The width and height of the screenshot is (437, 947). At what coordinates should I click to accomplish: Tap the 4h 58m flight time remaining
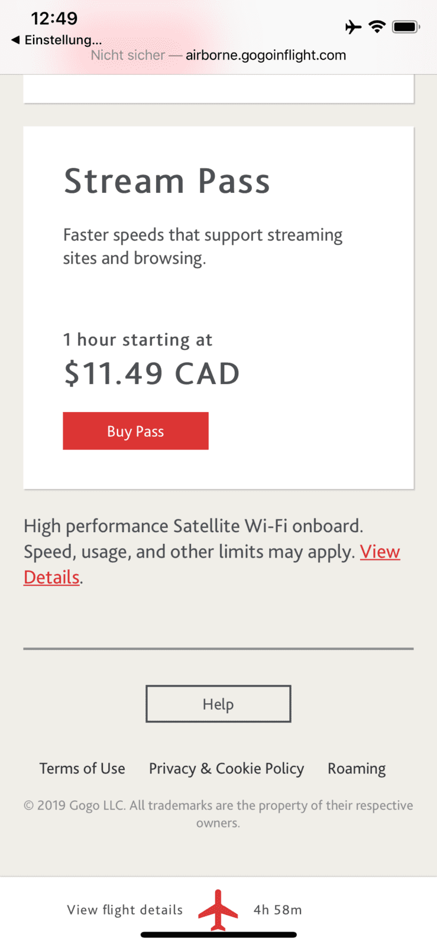[x=277, y=910]
